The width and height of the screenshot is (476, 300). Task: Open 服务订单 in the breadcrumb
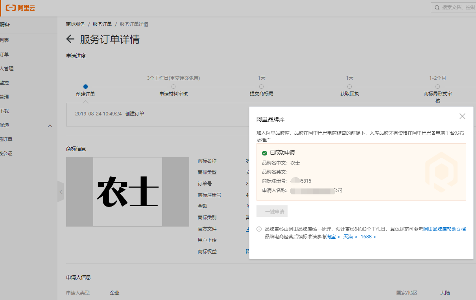pos(102,24)
